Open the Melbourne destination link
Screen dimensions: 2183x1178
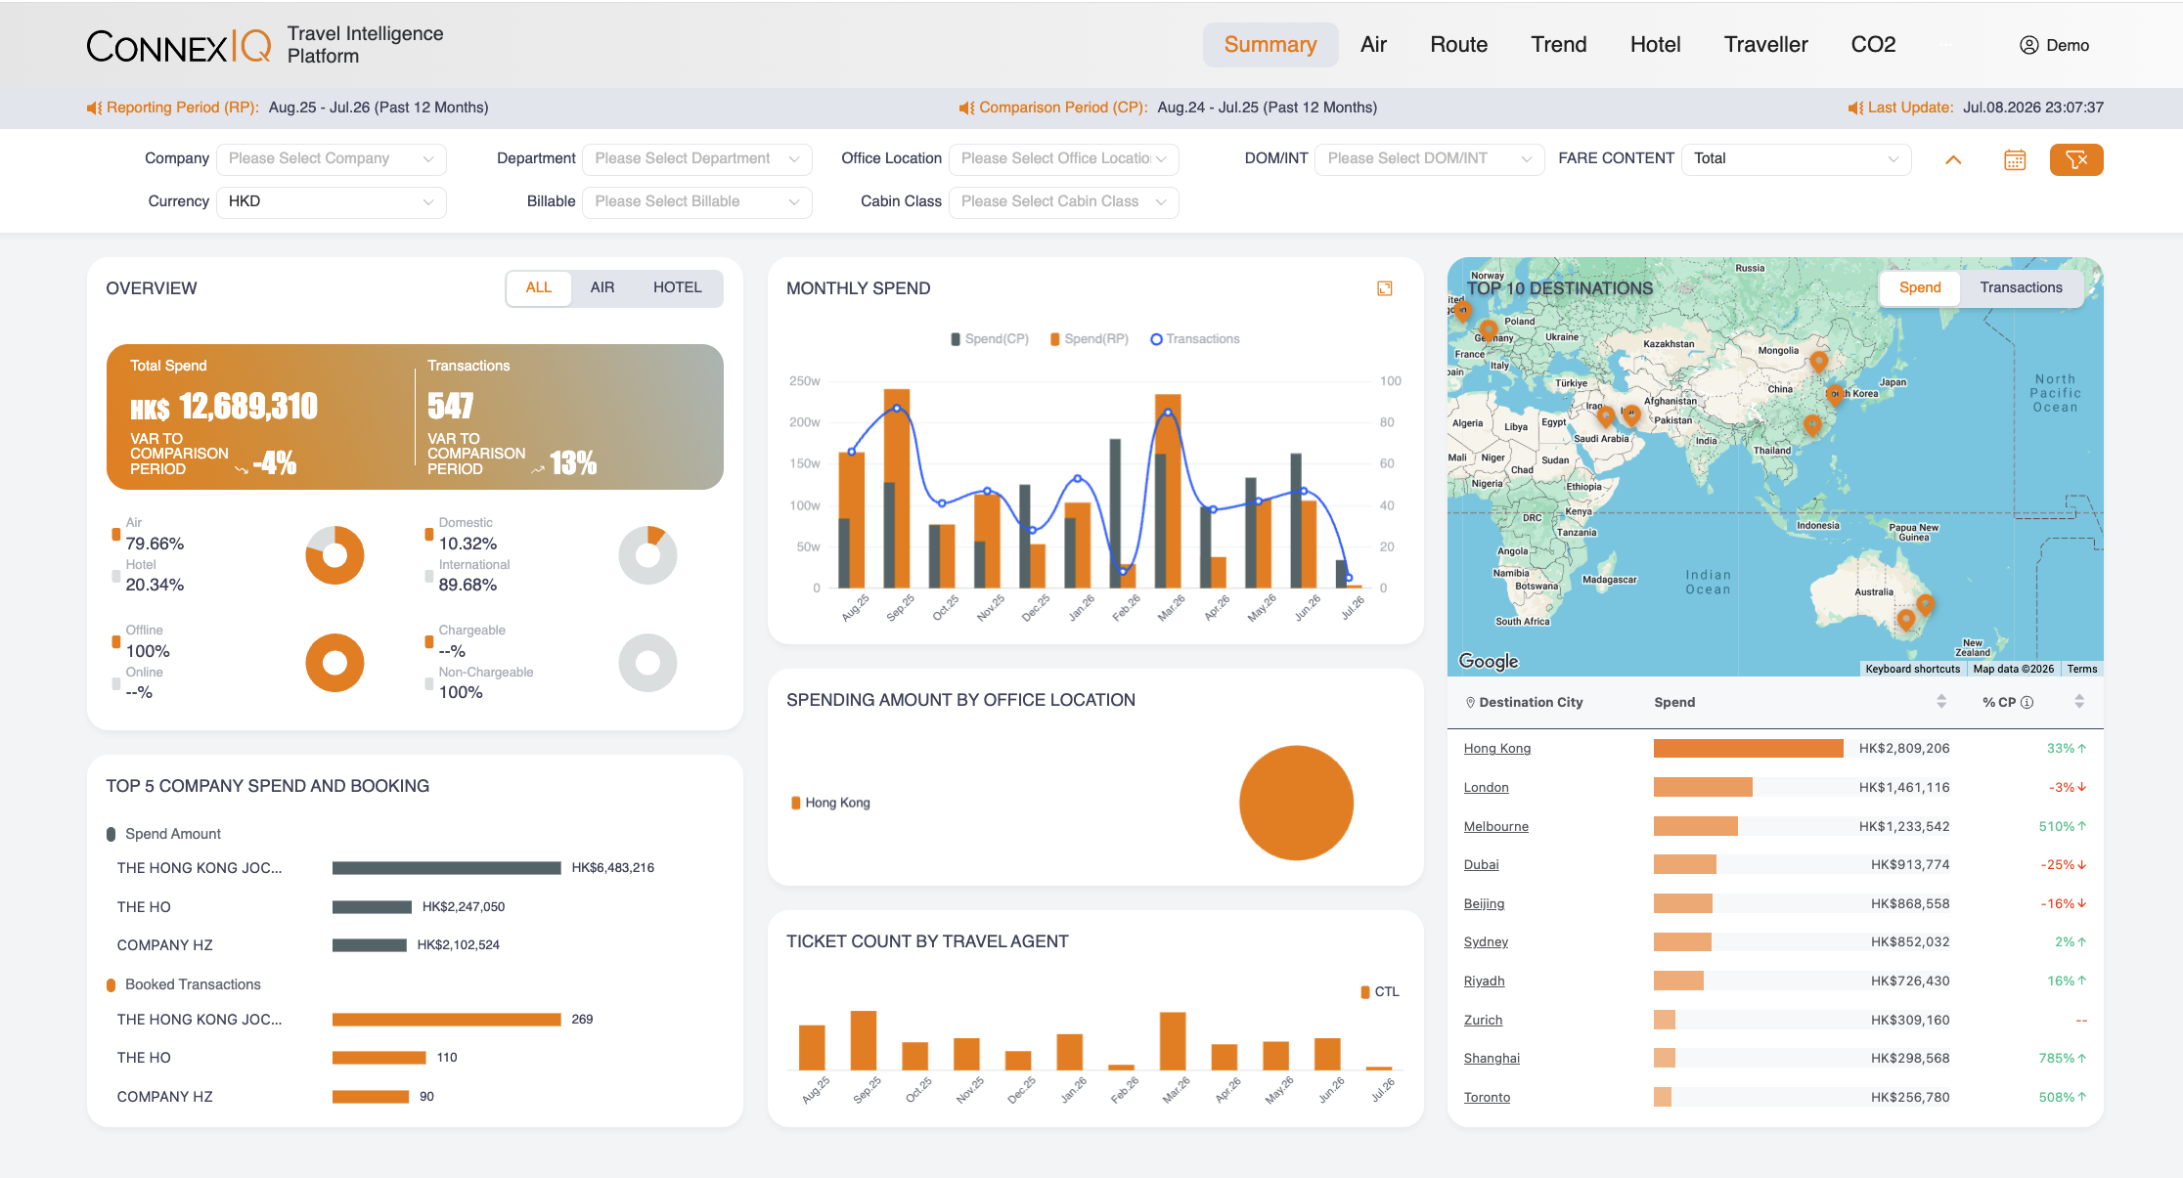[1495, 827]
